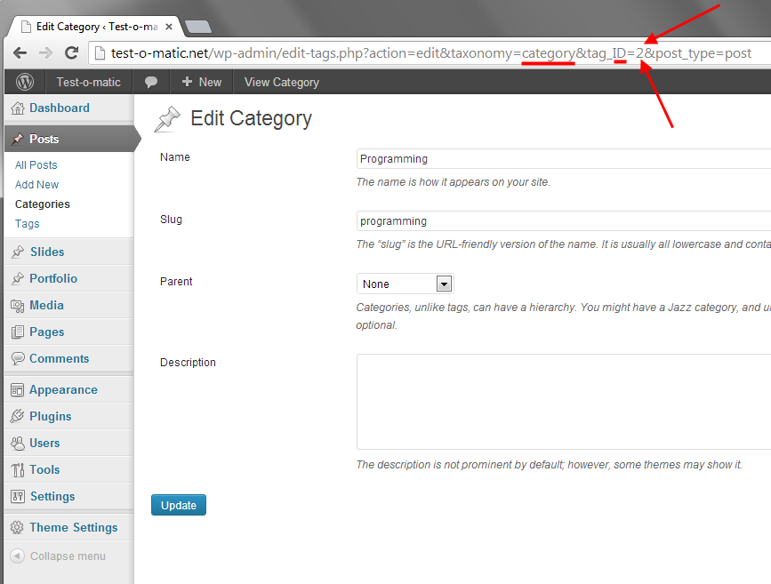Reload the page with the refresh icon
The width and height of the screenshot is (771, 584).
tap(72, 53)
